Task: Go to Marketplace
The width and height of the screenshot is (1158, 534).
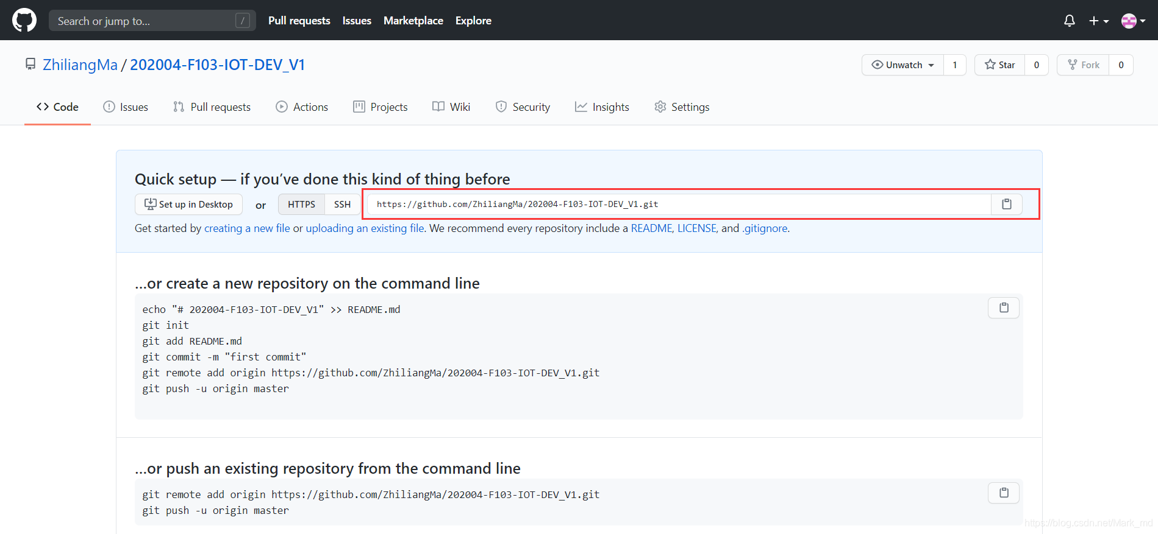Action: [413, 21]
